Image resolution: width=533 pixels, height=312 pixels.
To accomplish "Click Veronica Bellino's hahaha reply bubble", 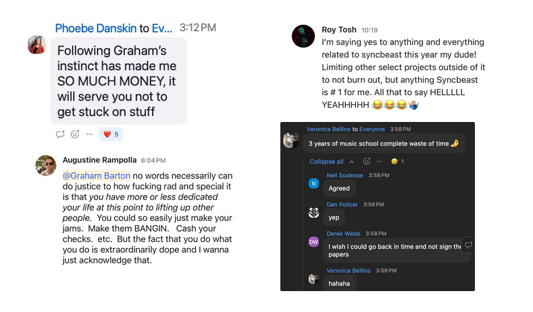I will click(339, 284).
